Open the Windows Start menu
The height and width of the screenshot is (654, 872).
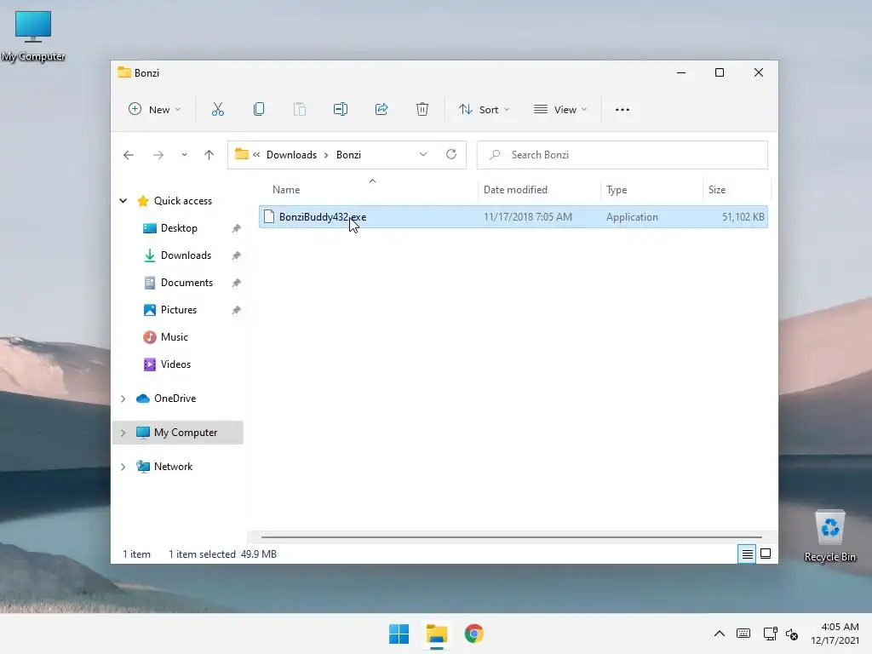[399, 634]
